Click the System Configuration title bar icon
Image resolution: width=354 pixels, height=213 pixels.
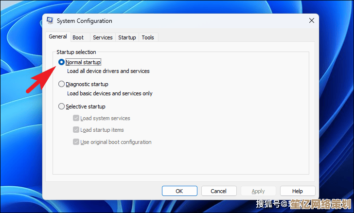[50, 21]
